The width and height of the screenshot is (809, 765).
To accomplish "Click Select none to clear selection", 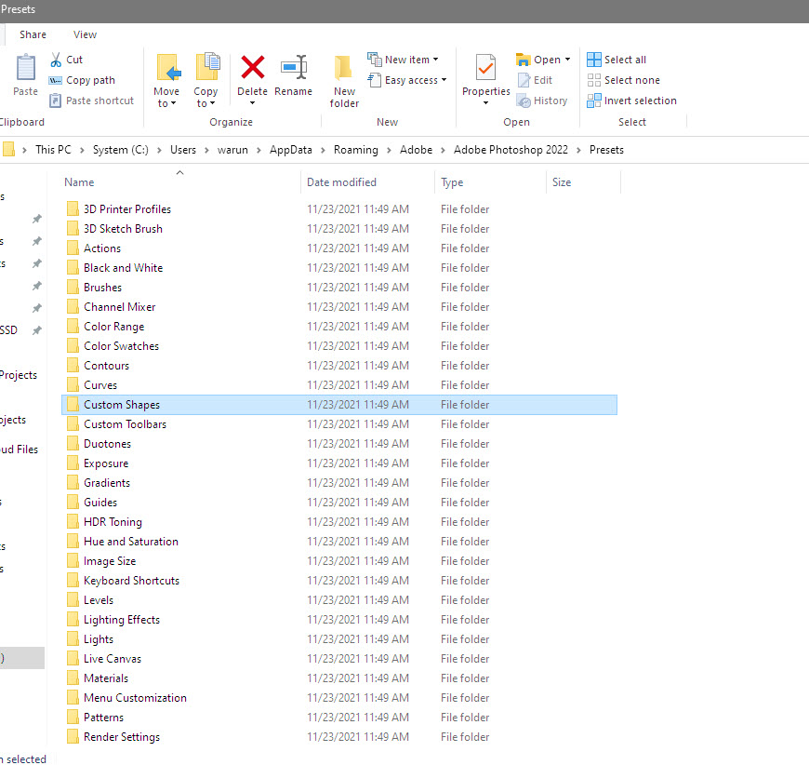I will pos(622,80).
